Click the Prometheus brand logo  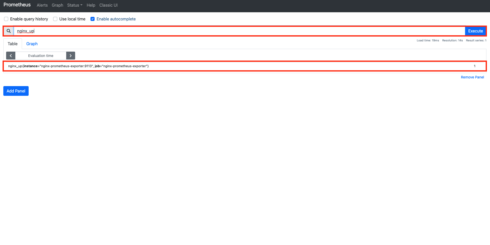click(x=17, y=5)
